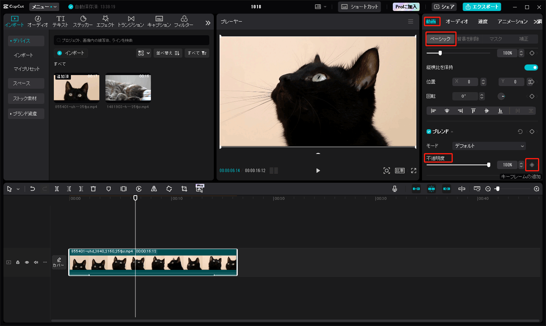Open player hamburger menu
The image size is (546, 326).
pyautogui.click(x=411, y=22)
